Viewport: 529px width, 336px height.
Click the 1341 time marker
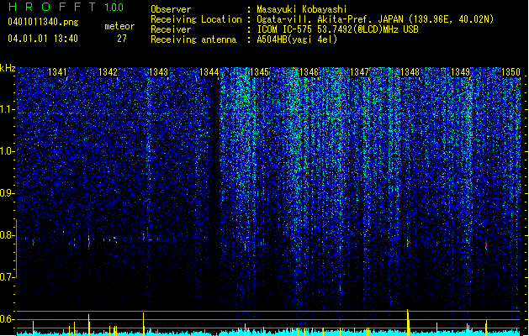[x=57, y=71]
